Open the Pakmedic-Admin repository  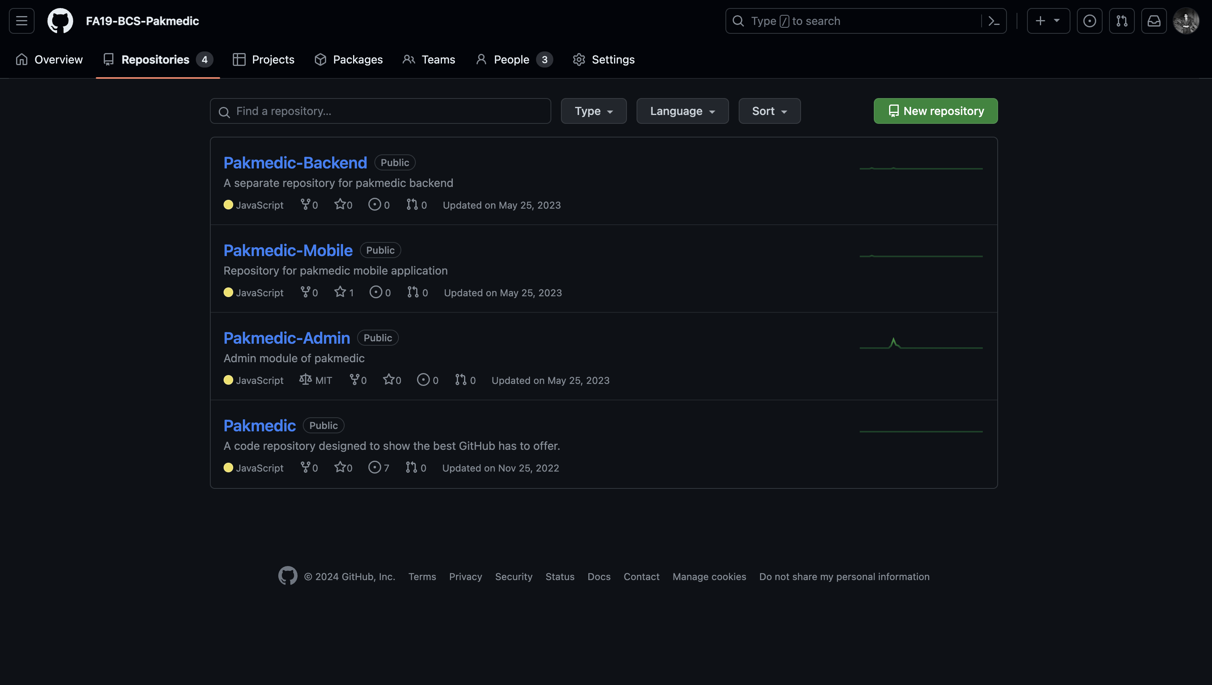(287, 338)
